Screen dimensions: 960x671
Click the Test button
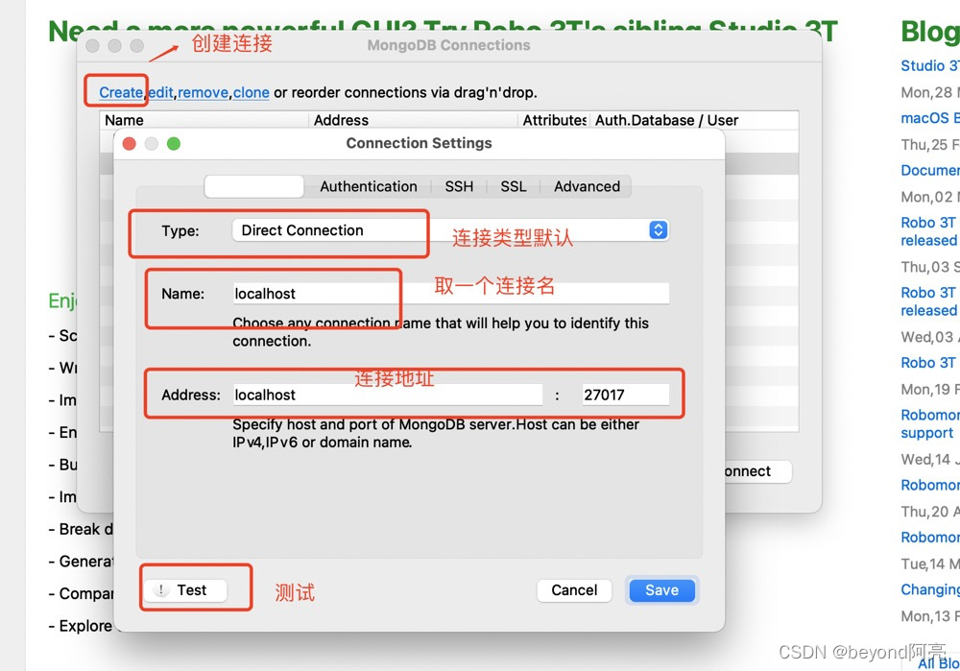pos(186,590)
